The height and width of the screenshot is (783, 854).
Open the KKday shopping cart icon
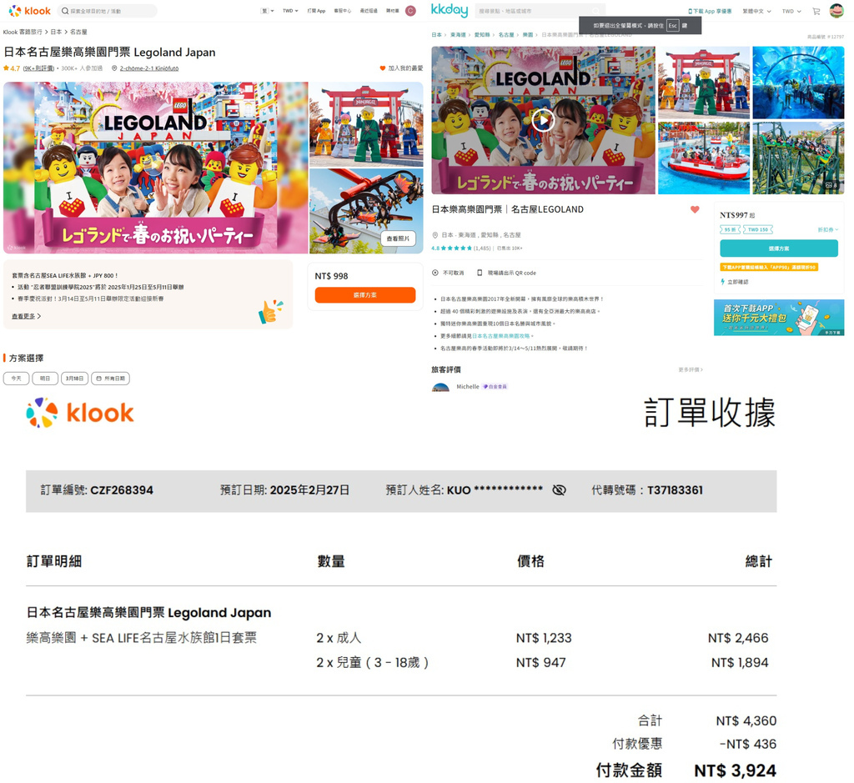click(x=816, y=11)
